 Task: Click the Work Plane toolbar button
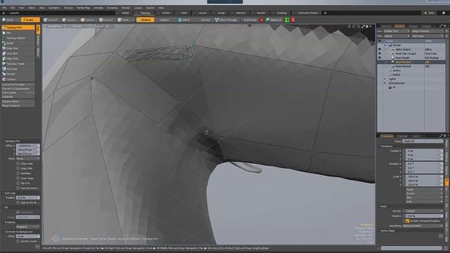tap(248, 20)
